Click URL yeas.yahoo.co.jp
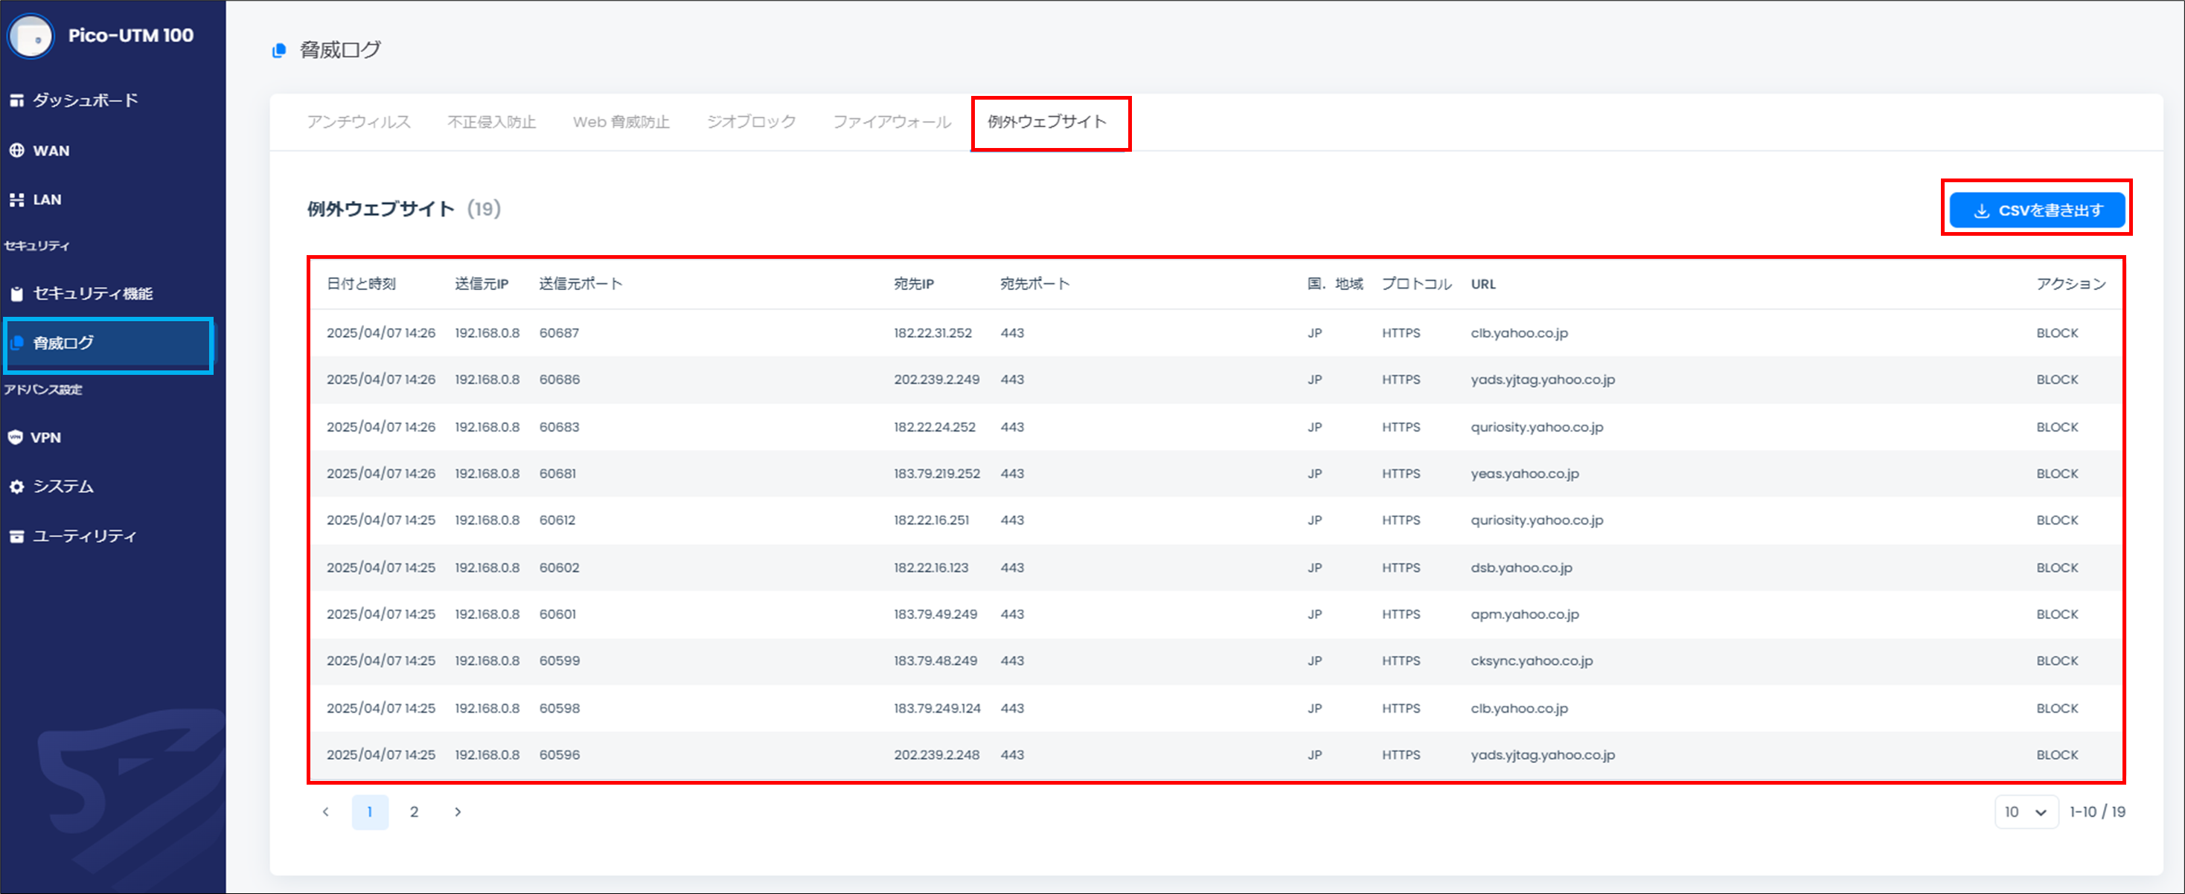 click(1525, 474)
